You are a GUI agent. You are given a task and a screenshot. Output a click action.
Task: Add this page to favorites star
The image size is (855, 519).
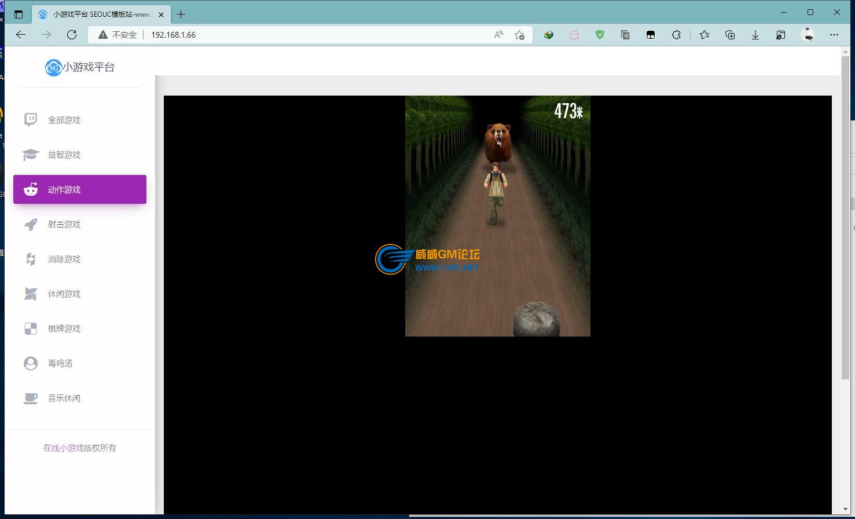[520, 35]
